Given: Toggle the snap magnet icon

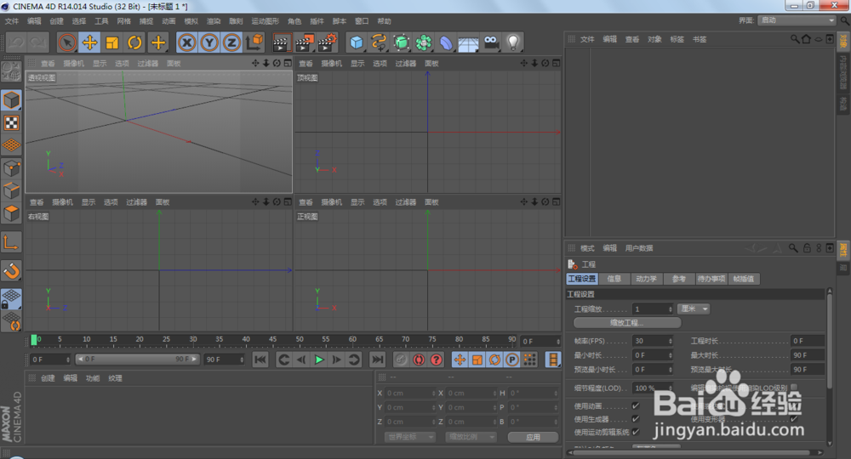Looking at the screenshot, I should click(x=11, y=269).
